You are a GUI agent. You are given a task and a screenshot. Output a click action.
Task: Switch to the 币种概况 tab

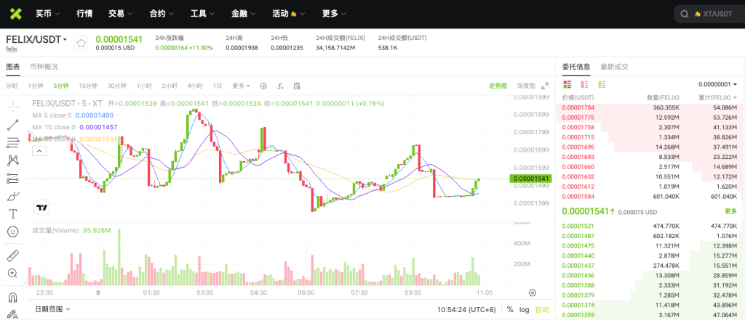point(44,67)
